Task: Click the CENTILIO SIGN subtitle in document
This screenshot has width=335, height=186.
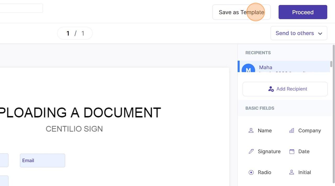Action: pyautogui.click(x=74, y=129)
